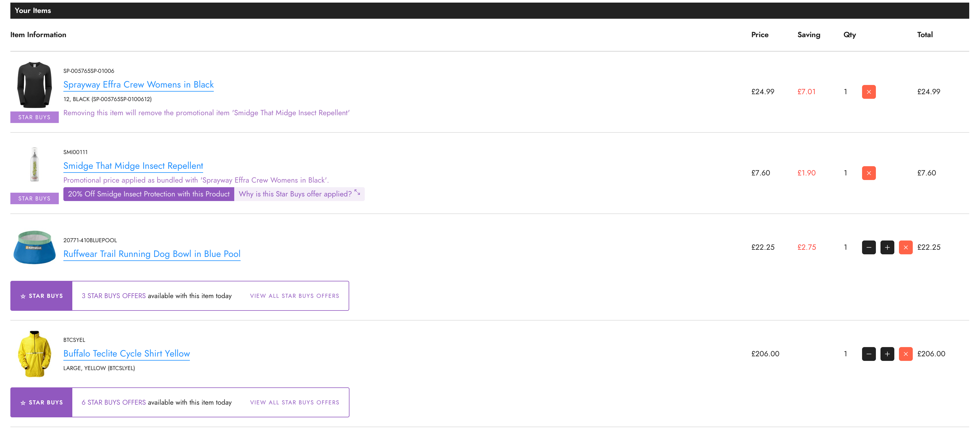The image size is (975, 428).
Task: Remove Smidge Insect Repellent from basket
Action: [x=869, y=173]
